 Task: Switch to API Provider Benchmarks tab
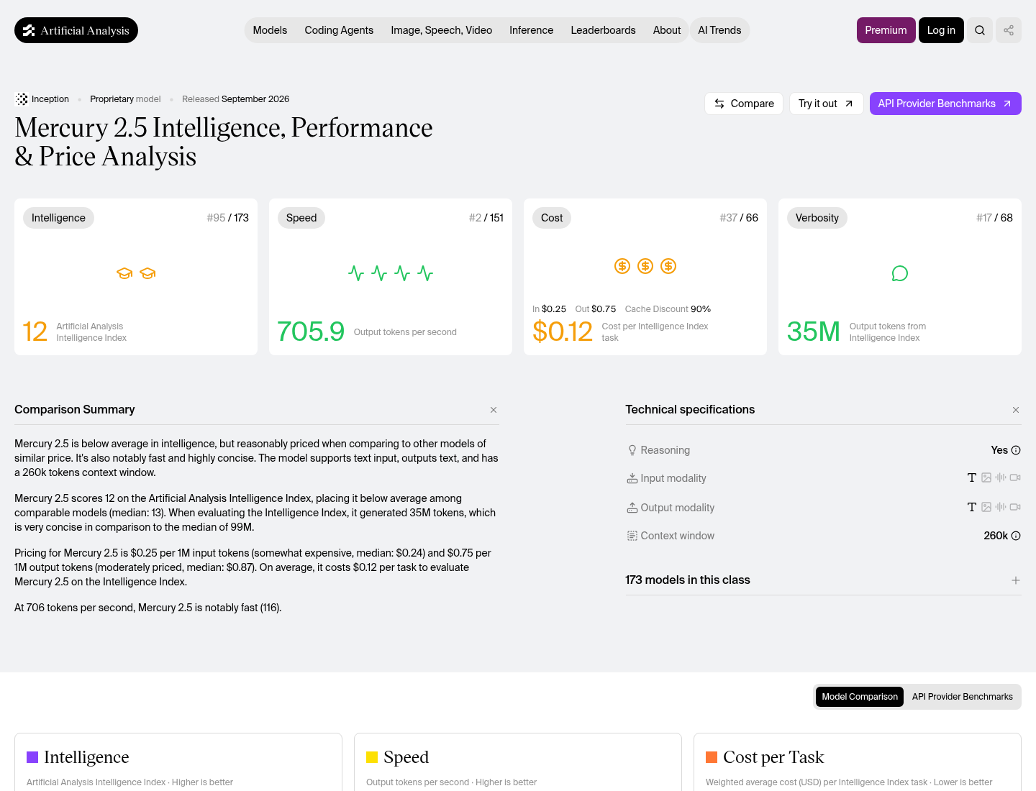tap(963, 697)
